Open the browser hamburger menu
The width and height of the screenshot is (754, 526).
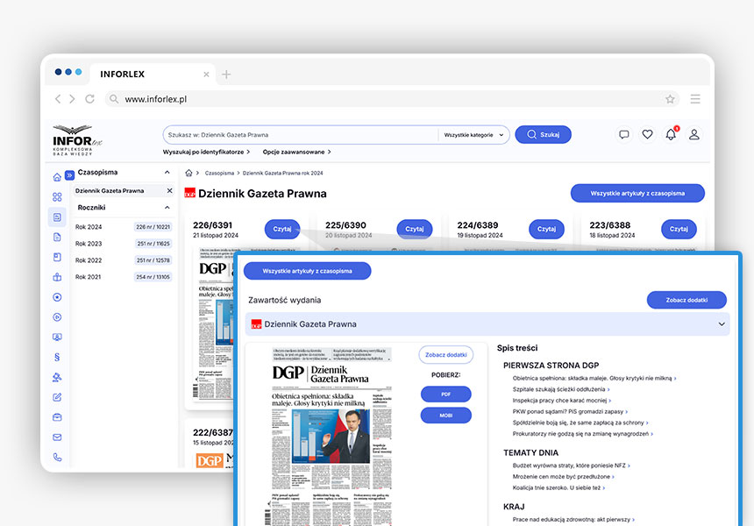[x=695, y=99]
